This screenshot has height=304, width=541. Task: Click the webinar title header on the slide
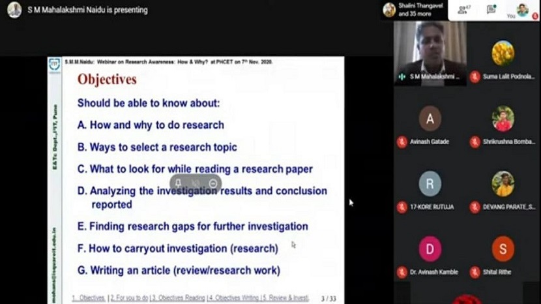(x=169, y=62)
